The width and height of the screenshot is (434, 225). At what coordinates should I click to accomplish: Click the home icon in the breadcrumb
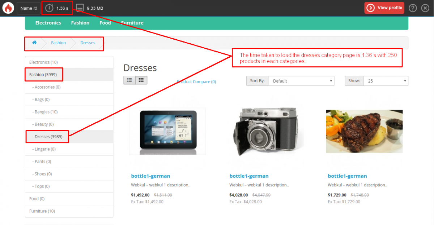34,43
